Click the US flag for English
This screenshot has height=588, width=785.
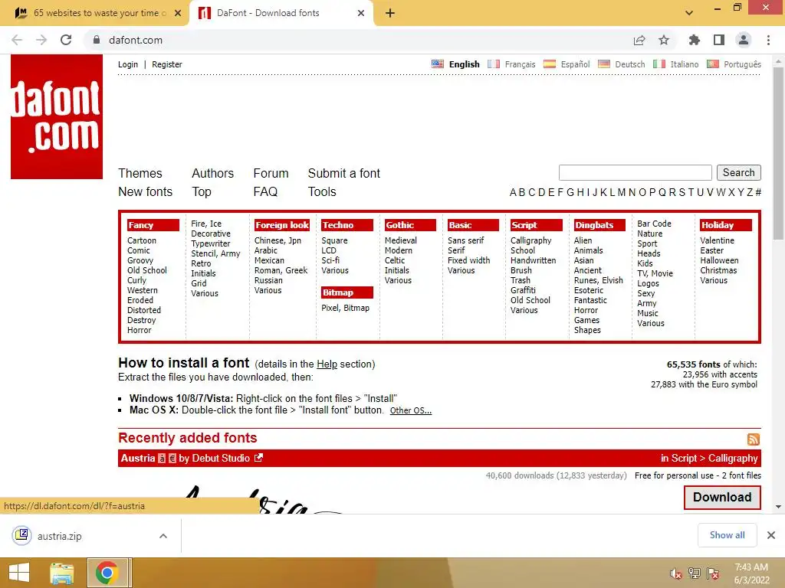(438, 64)
